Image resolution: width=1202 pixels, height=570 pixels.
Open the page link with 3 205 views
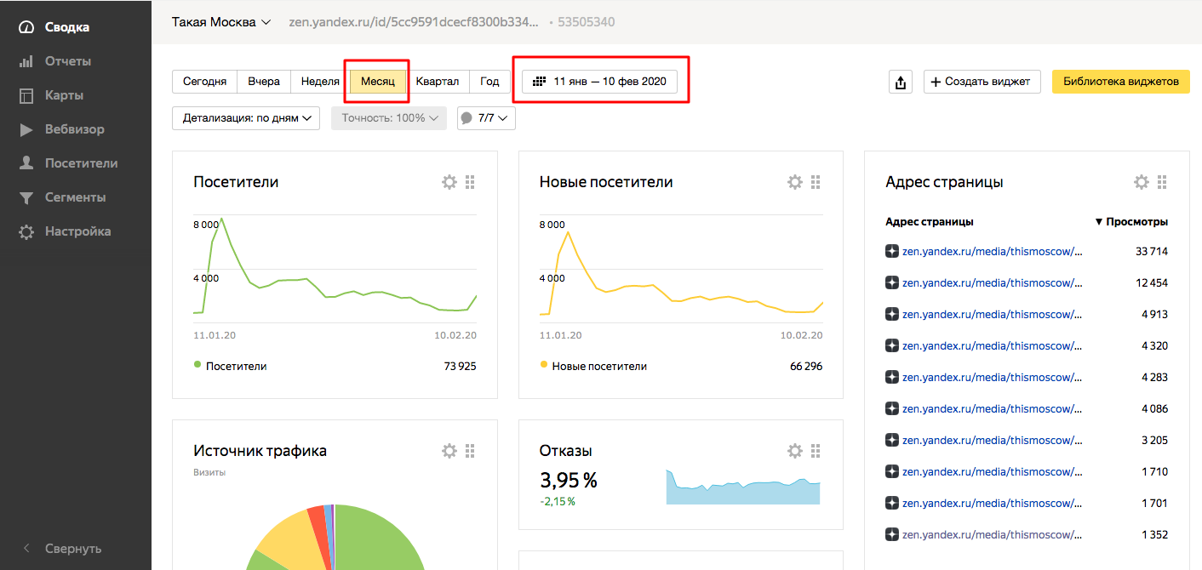pos(993,440)
